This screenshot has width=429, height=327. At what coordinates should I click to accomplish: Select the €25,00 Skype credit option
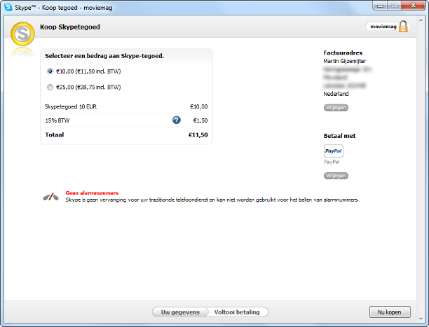(x=50, y=88)
